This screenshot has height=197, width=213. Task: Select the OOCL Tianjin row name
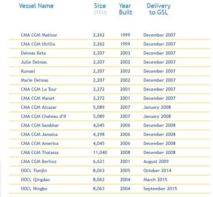(34, 170)
